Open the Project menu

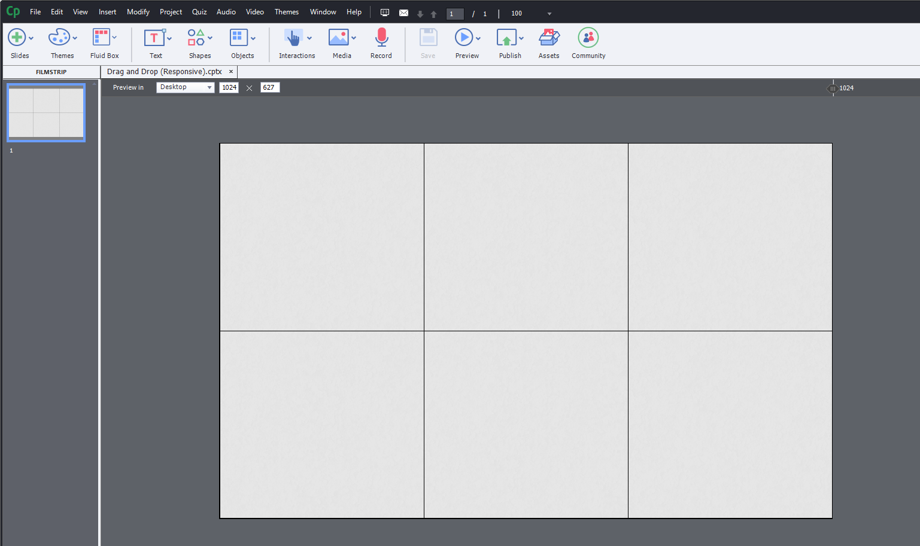[171, 11]
